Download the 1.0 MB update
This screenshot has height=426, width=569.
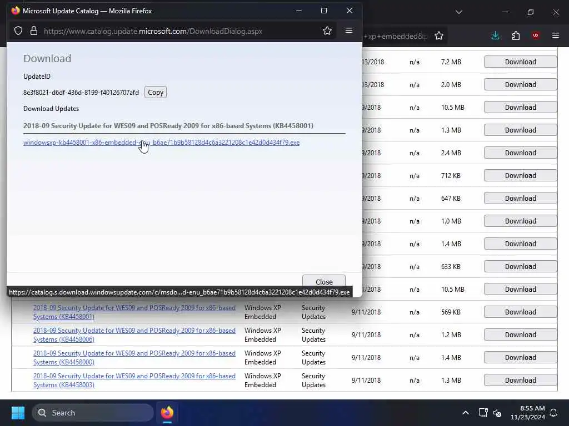(520, 221)
